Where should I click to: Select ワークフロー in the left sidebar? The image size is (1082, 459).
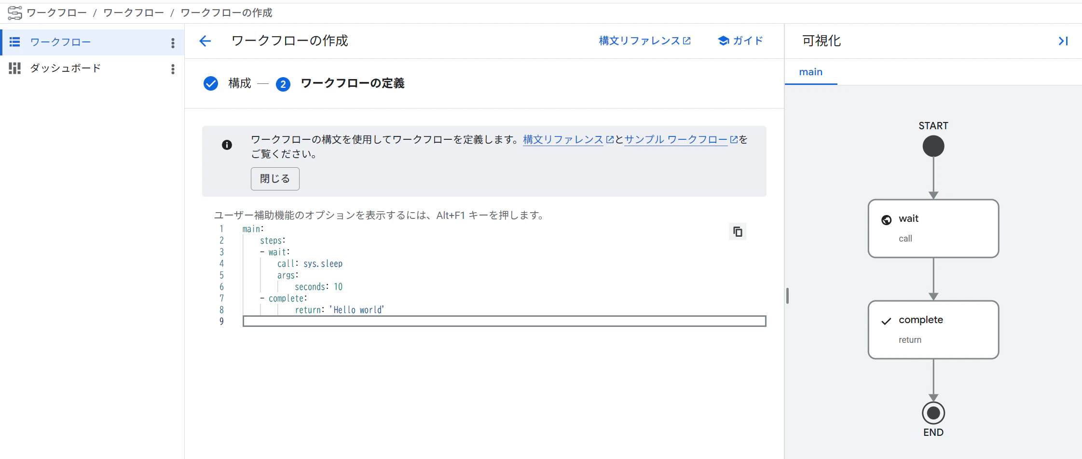coord(93,42)
